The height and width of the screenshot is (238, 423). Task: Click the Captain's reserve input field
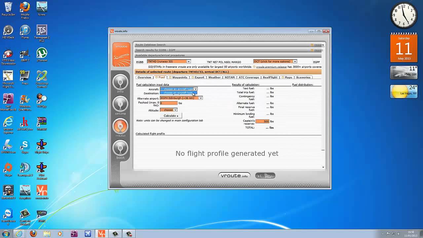(262, 122)
